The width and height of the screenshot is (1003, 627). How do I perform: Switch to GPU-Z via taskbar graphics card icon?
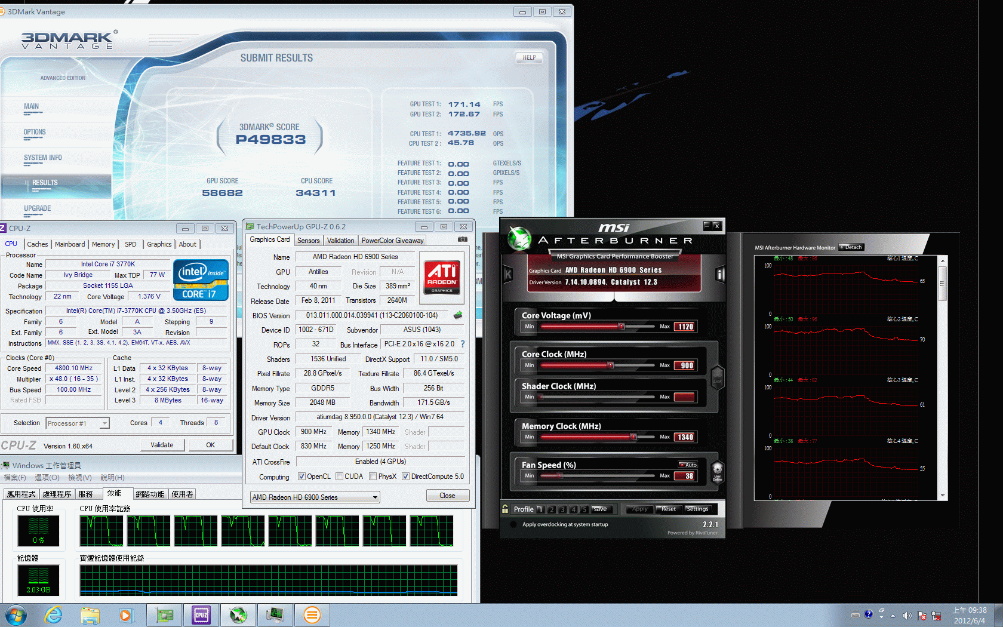(164, 615)
